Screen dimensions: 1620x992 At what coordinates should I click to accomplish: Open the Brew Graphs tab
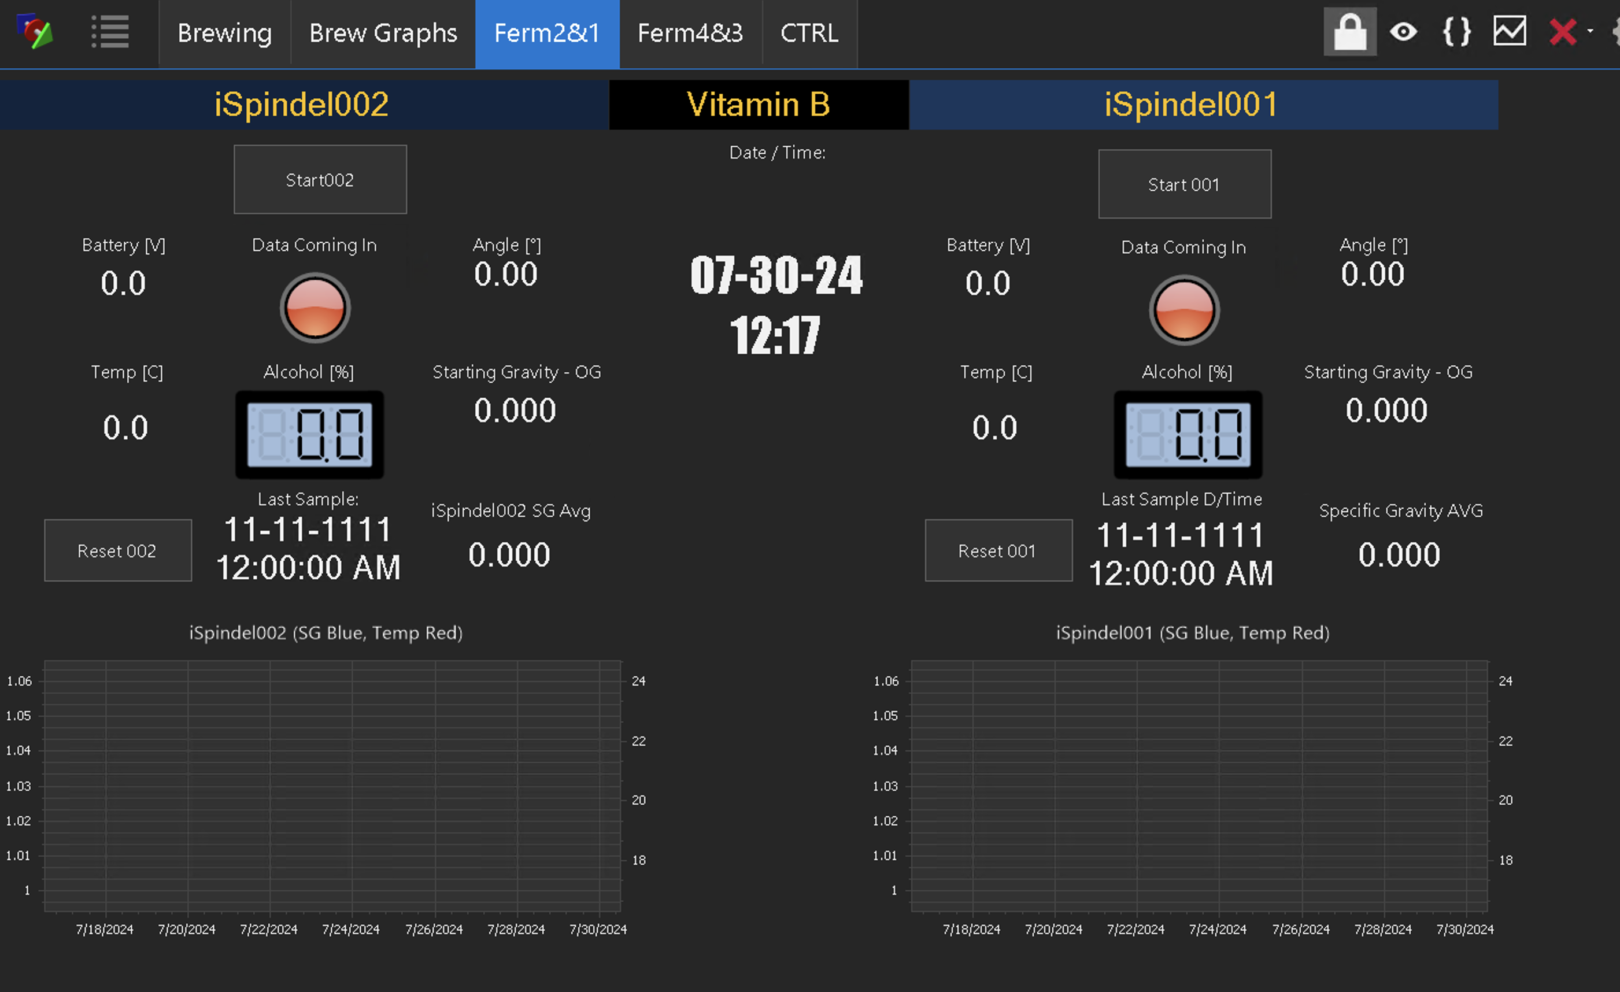pyautogui.click(x=383, y=34)
